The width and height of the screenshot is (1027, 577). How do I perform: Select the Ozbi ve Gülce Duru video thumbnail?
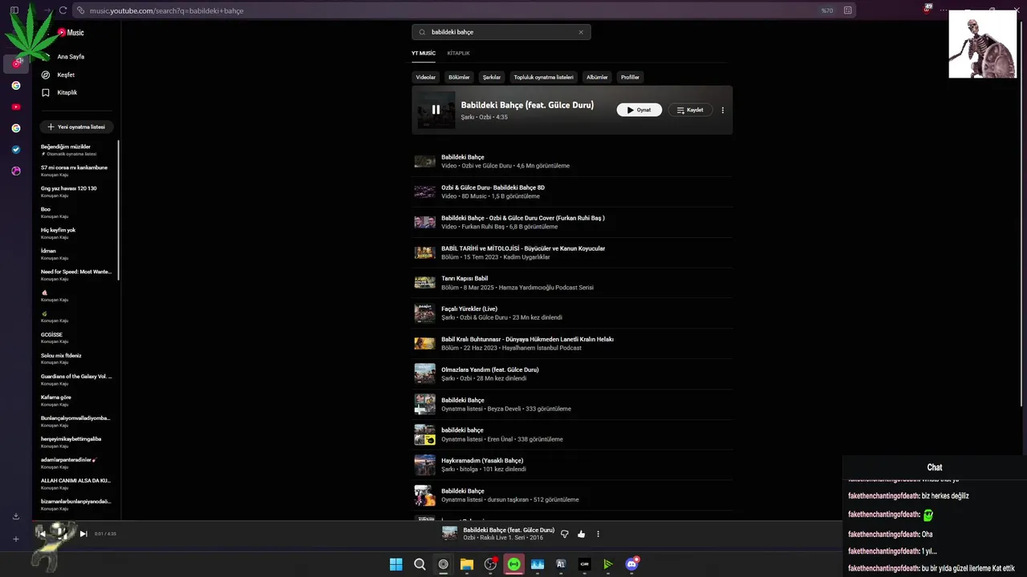pos(424,161)
